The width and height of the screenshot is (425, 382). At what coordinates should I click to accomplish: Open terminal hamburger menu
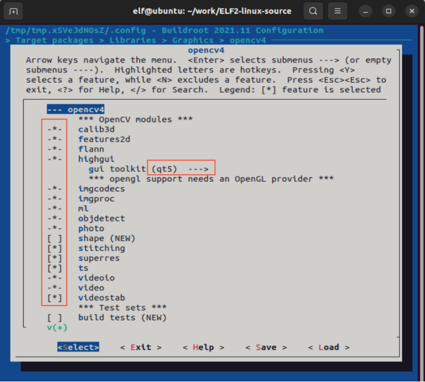point(337,11)
